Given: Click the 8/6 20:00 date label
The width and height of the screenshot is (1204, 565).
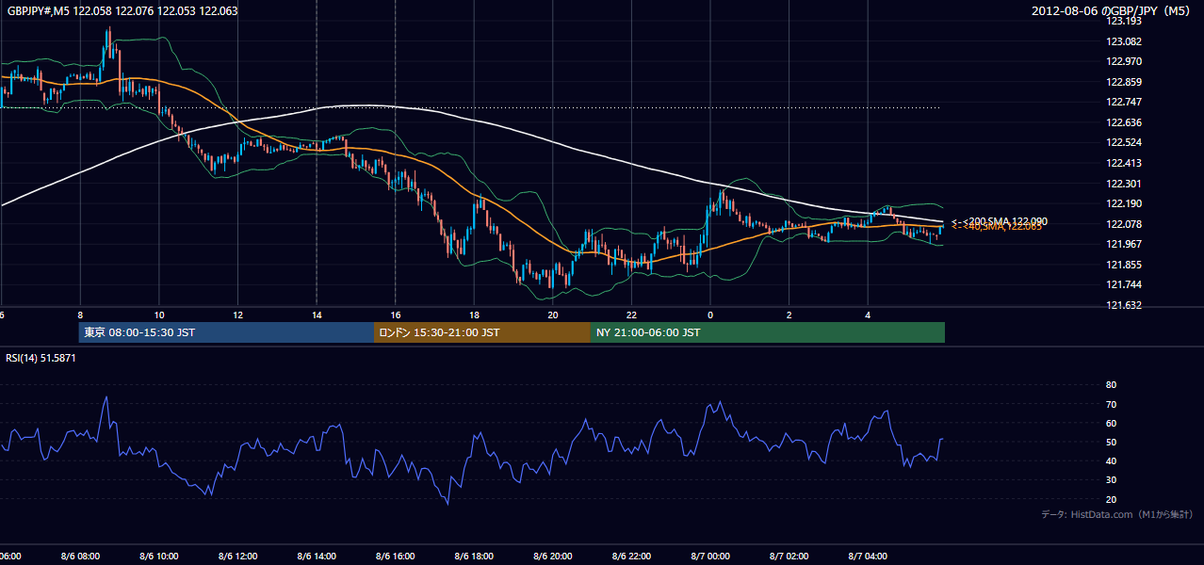Looking at the screenshot, I should click(x=553, y=557).
